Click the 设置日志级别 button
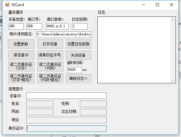 (78, 44)
